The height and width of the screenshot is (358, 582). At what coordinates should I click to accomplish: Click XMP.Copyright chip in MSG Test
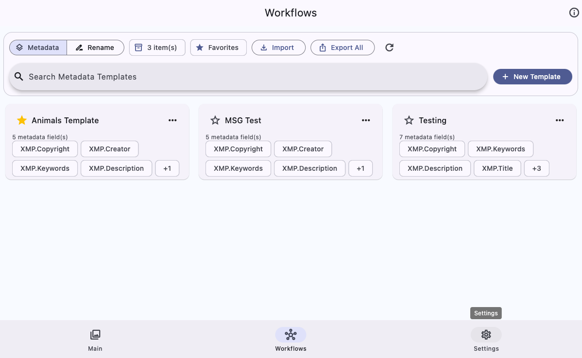[x=239, y=149]
